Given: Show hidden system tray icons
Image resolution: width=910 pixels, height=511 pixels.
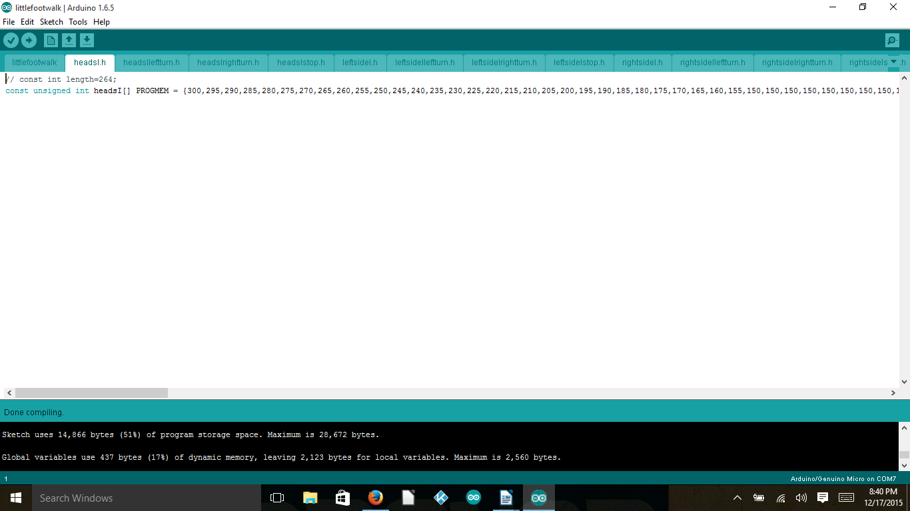Looking at the screenshot, I should pos(737,498).
